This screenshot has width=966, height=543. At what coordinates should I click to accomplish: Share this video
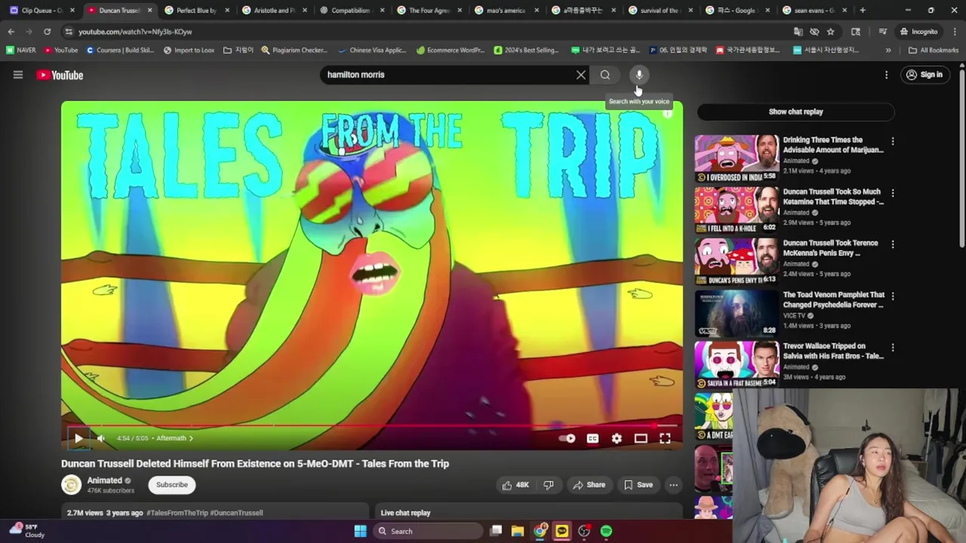(x=589, y=485)
